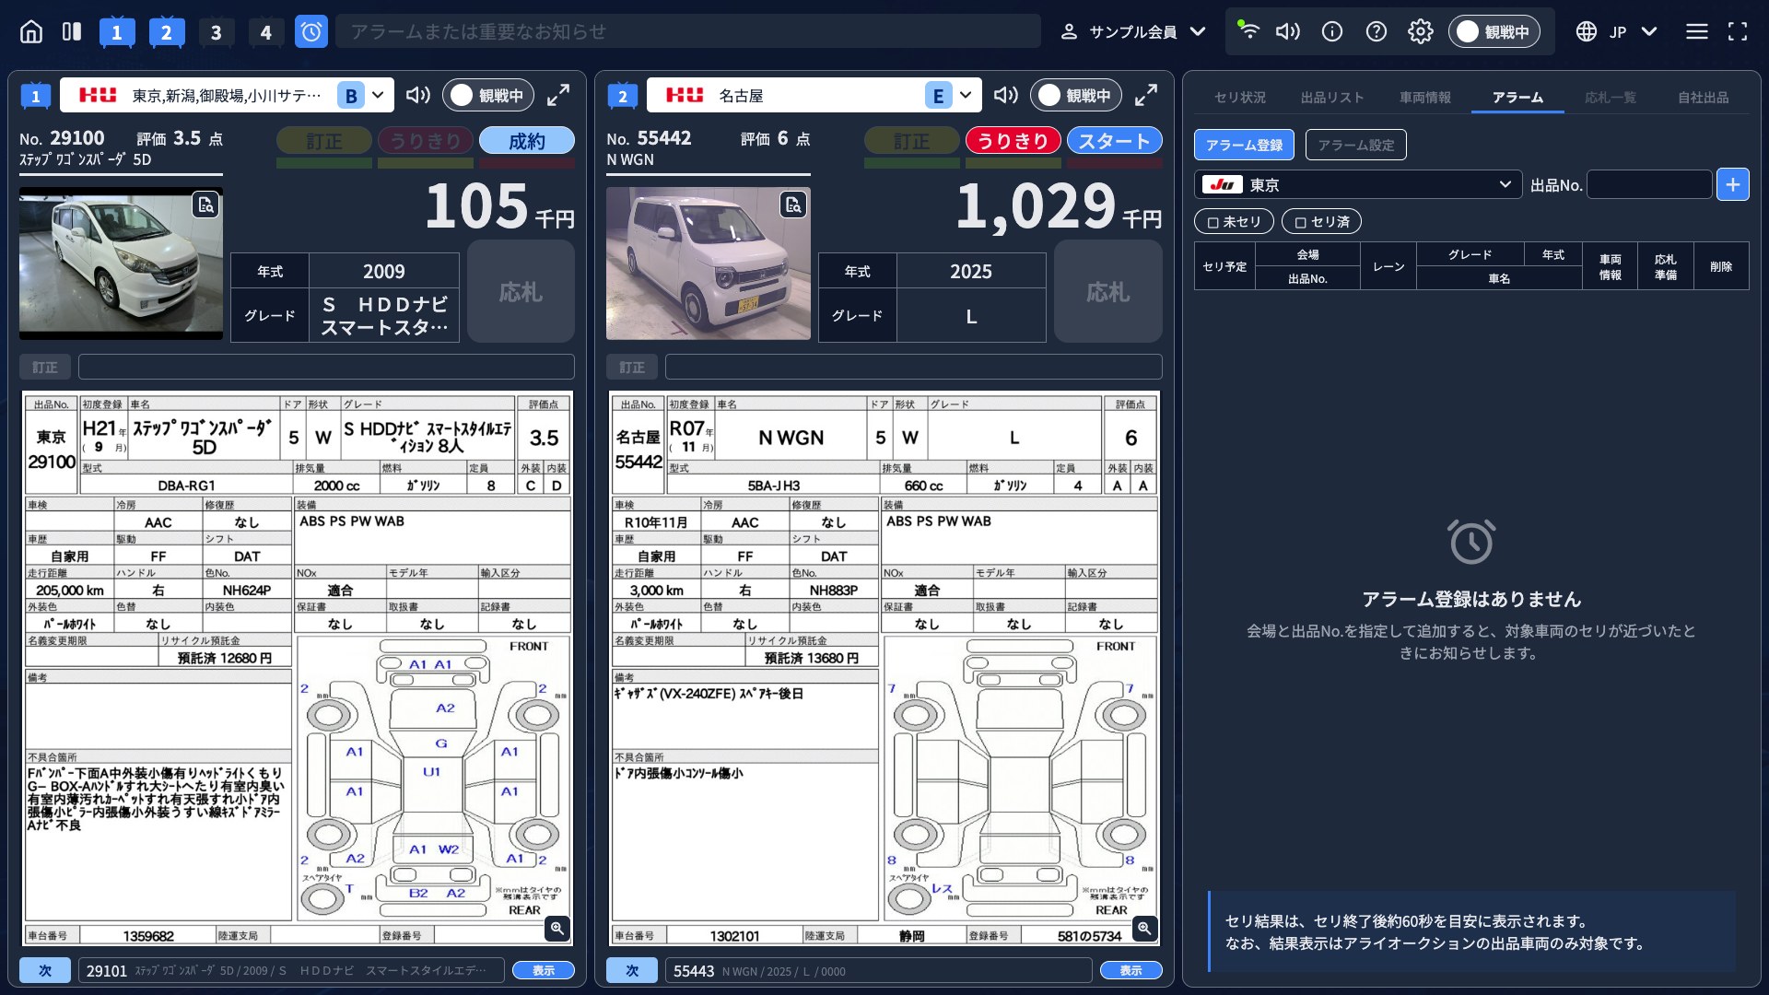Switch to the アラーム tab

click(x=1517, y=97)
